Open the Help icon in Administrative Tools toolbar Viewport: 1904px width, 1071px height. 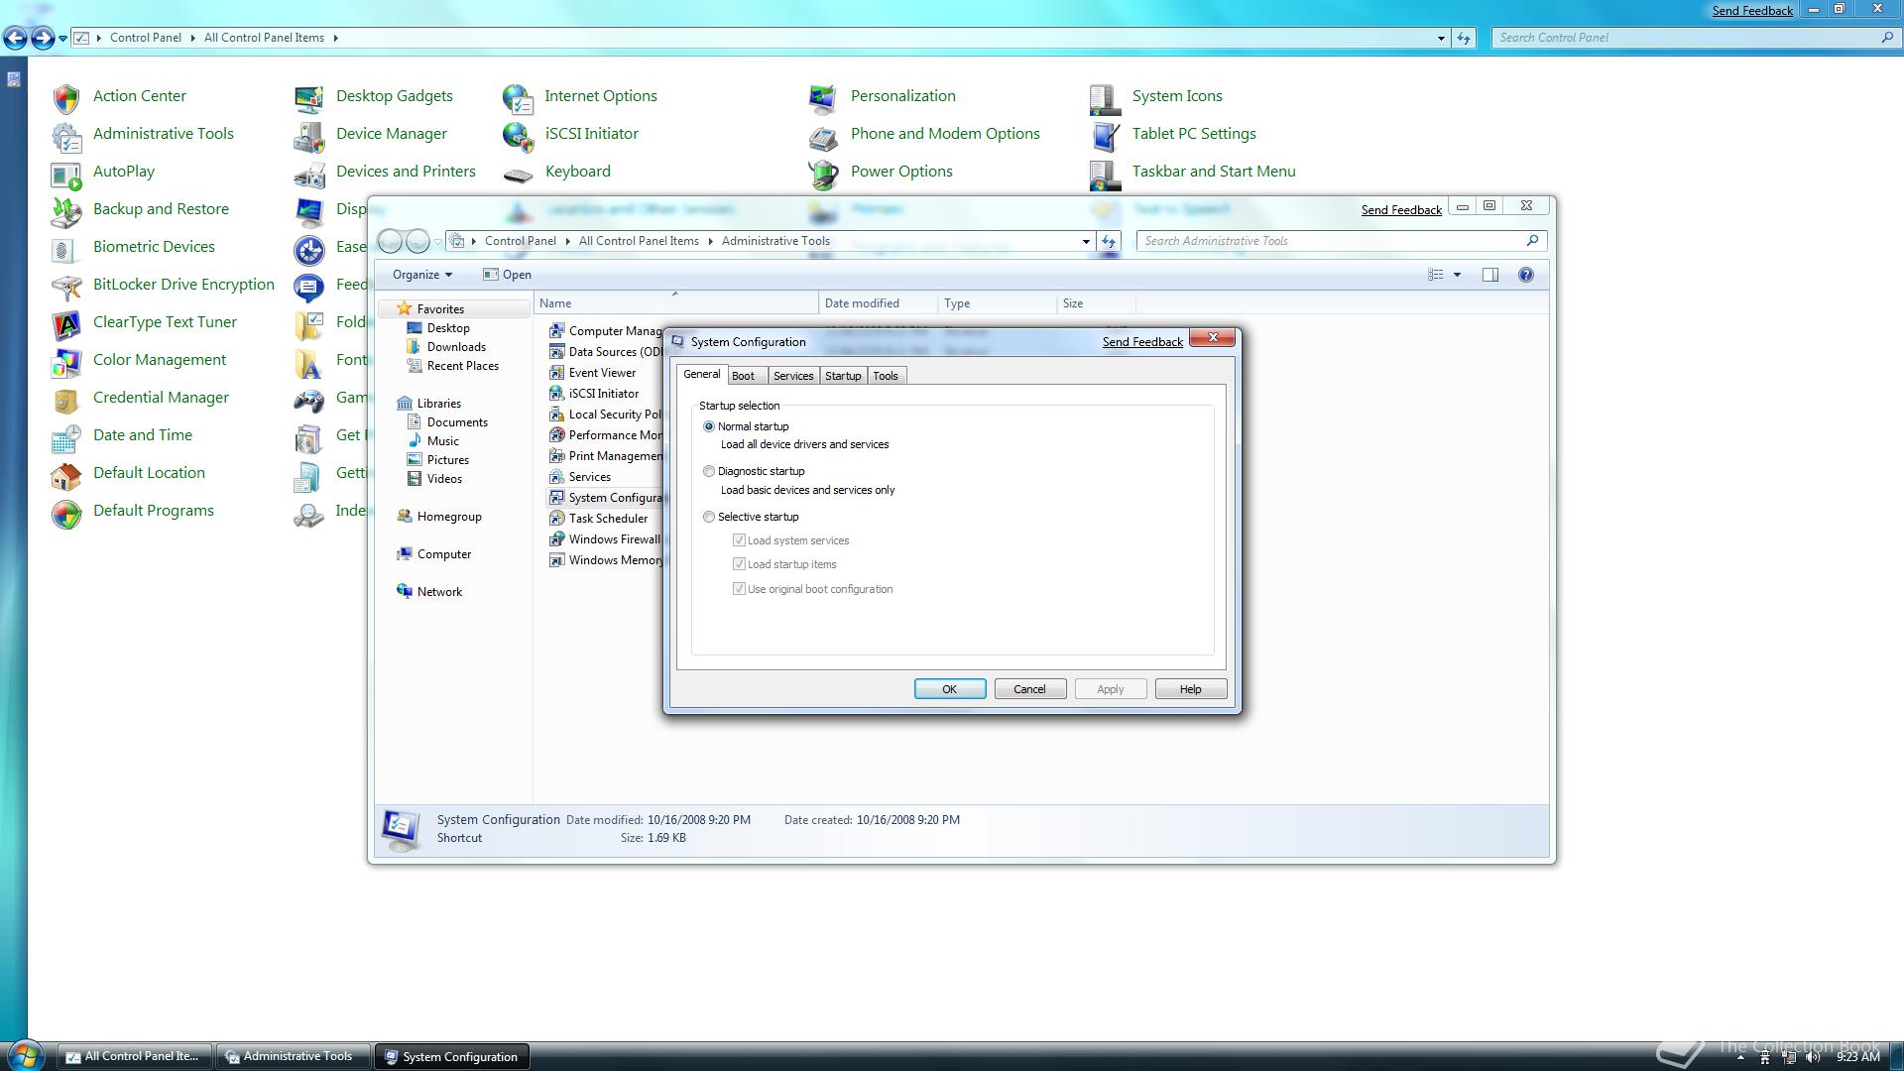(x=1526, y=275)
